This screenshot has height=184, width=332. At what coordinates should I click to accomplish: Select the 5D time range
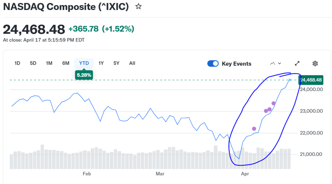point(33,63)
